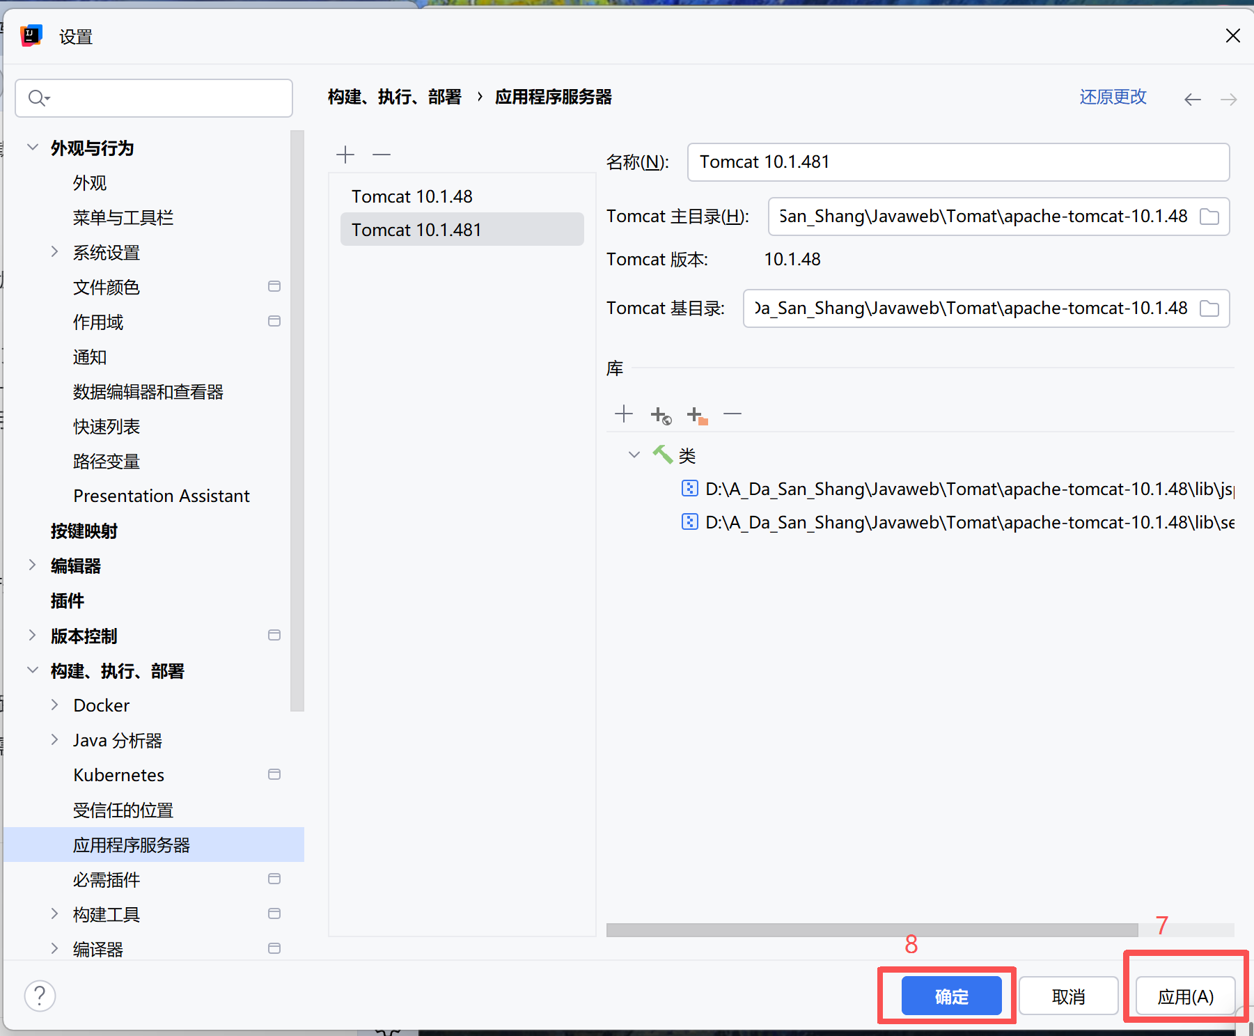This screenshot has height=1036, width=1254.
Task: Browse for Tomcat base directory folder icon
Action: pyautogui.click(x=1209, y=308)
